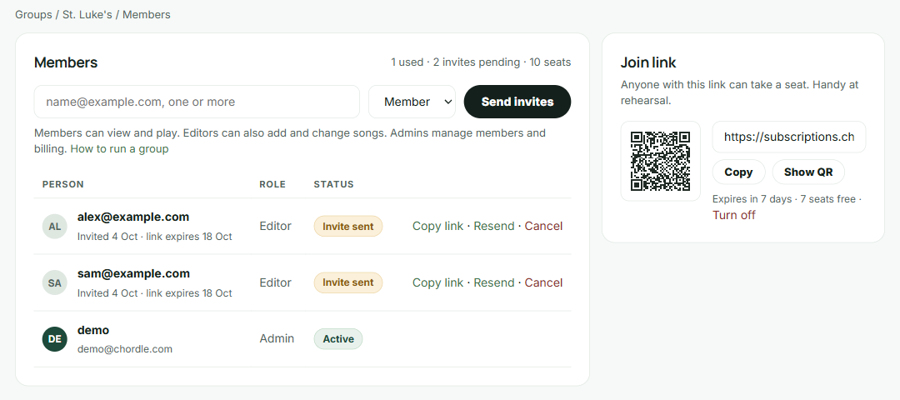Click the demo member name

pos(93,330)
